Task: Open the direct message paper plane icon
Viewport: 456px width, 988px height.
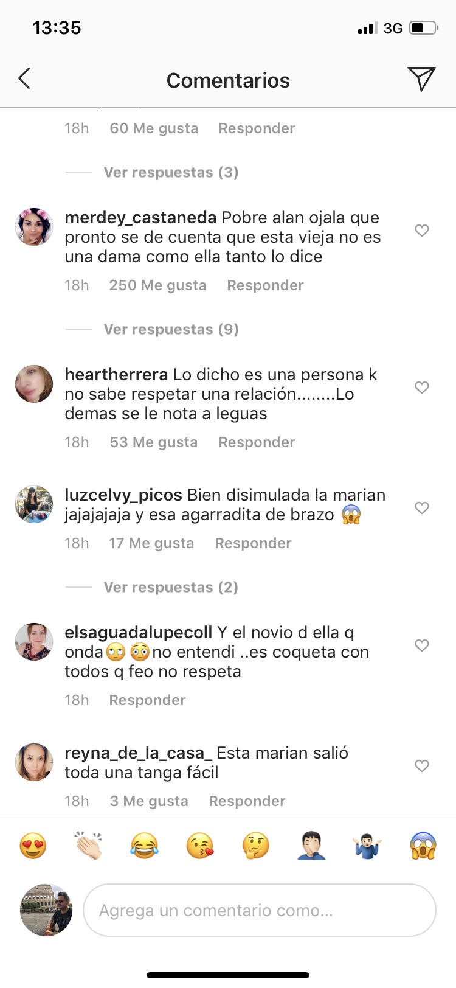Action: click(421, 78)
